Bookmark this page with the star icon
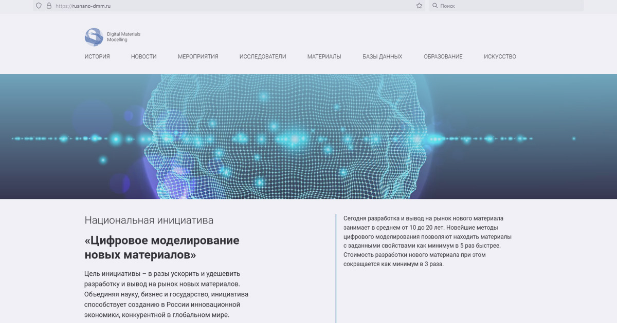The height and width of the screenshot is (323, 617). (419, 6)
